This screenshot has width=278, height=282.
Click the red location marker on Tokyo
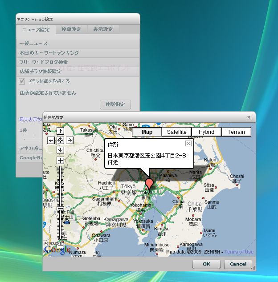coord(149,184)
